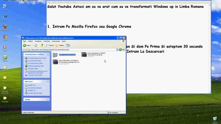Click the selected folder's highlighted name label
The image size is (221, 124).
pyautogui.click(x=67, y=55)
